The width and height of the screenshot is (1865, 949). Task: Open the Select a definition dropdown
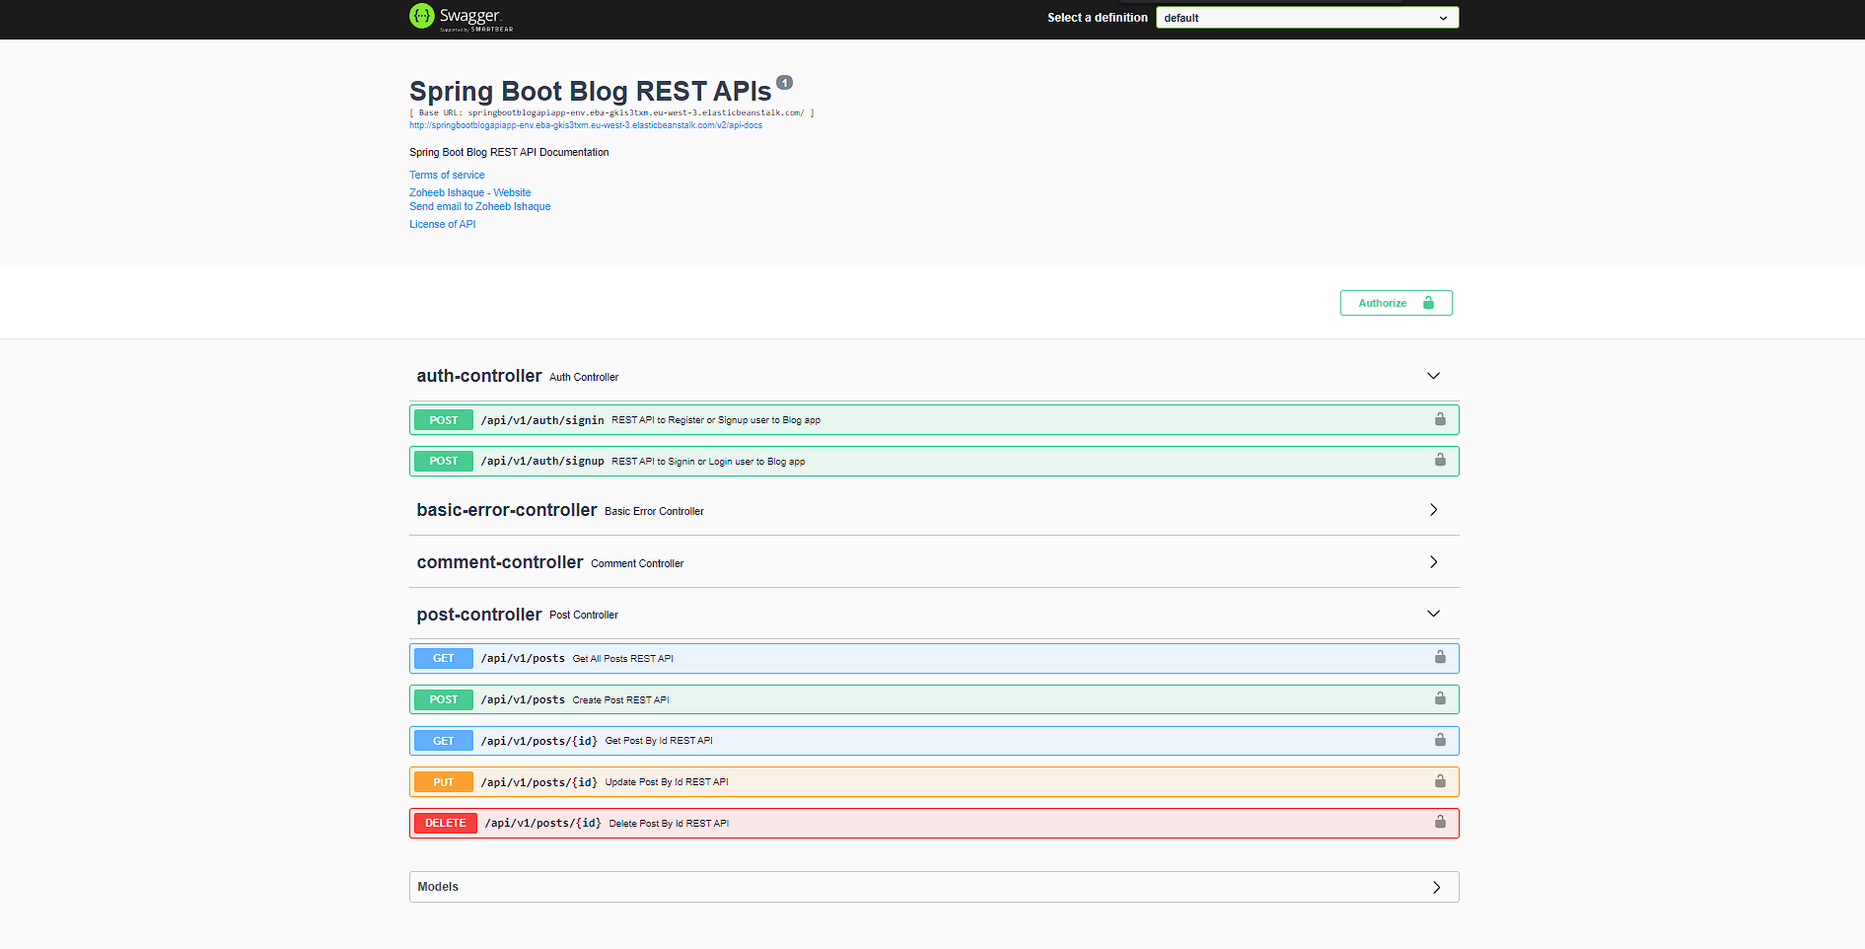point(1306,18)
